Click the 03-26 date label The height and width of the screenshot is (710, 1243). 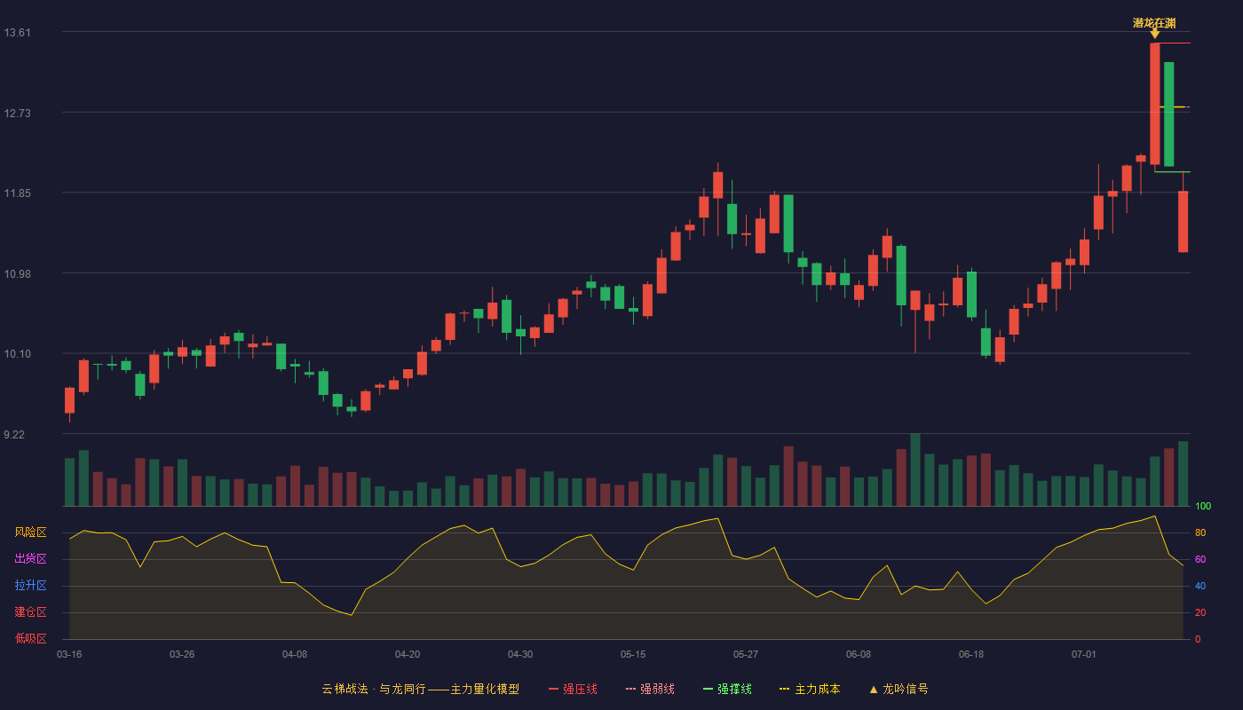(x=182, y=654)
